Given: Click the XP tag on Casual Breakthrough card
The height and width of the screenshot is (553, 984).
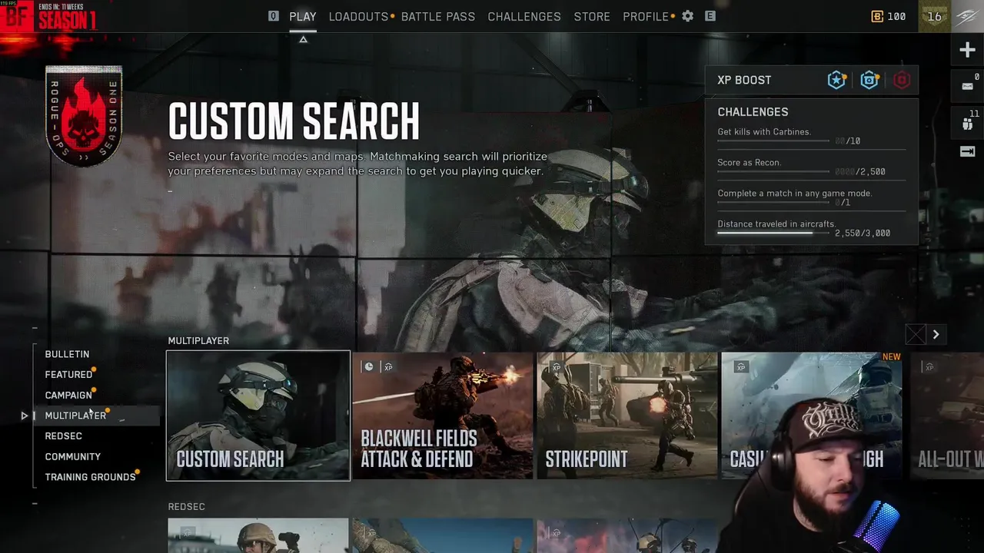Looking at the screenshot, I should point(740,367).
